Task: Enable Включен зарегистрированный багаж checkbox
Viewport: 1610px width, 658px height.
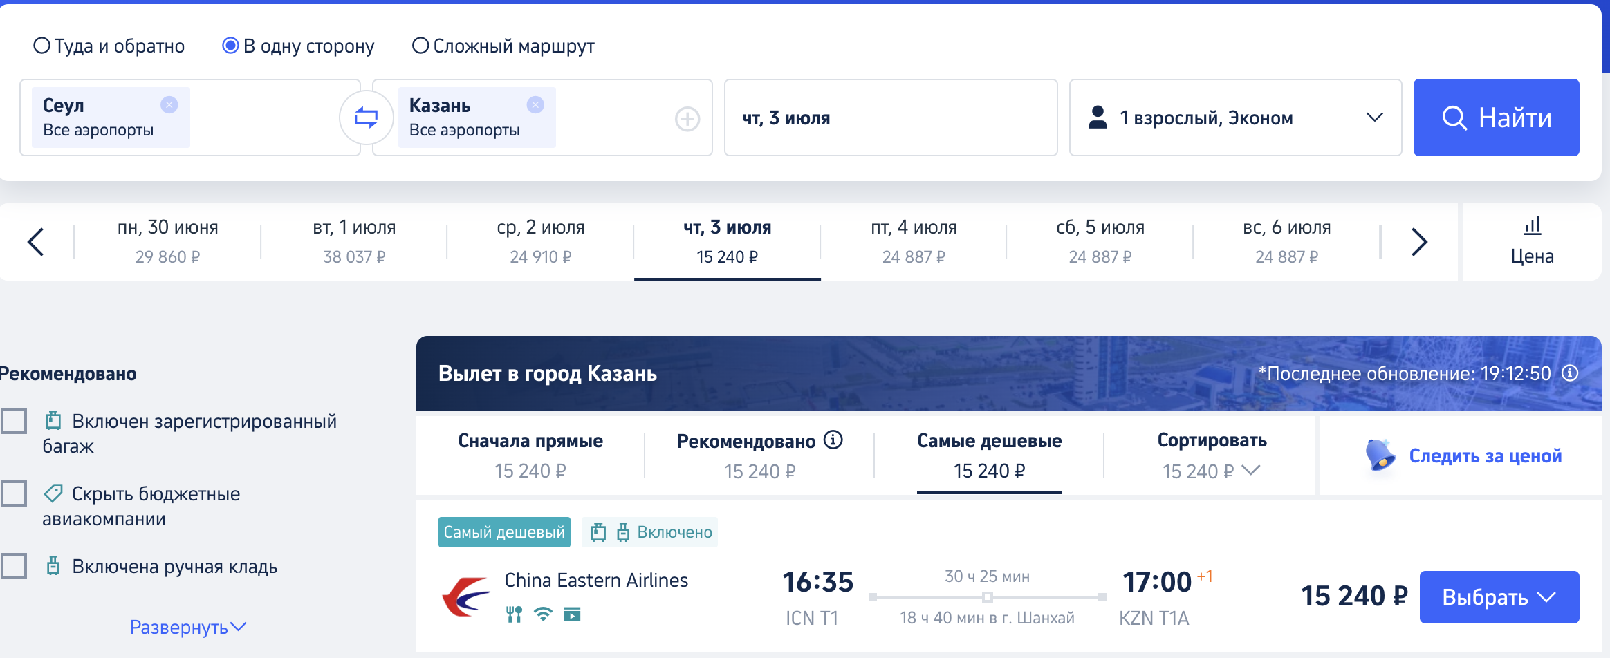Action: pyautogui.click(x=14, y=420)
